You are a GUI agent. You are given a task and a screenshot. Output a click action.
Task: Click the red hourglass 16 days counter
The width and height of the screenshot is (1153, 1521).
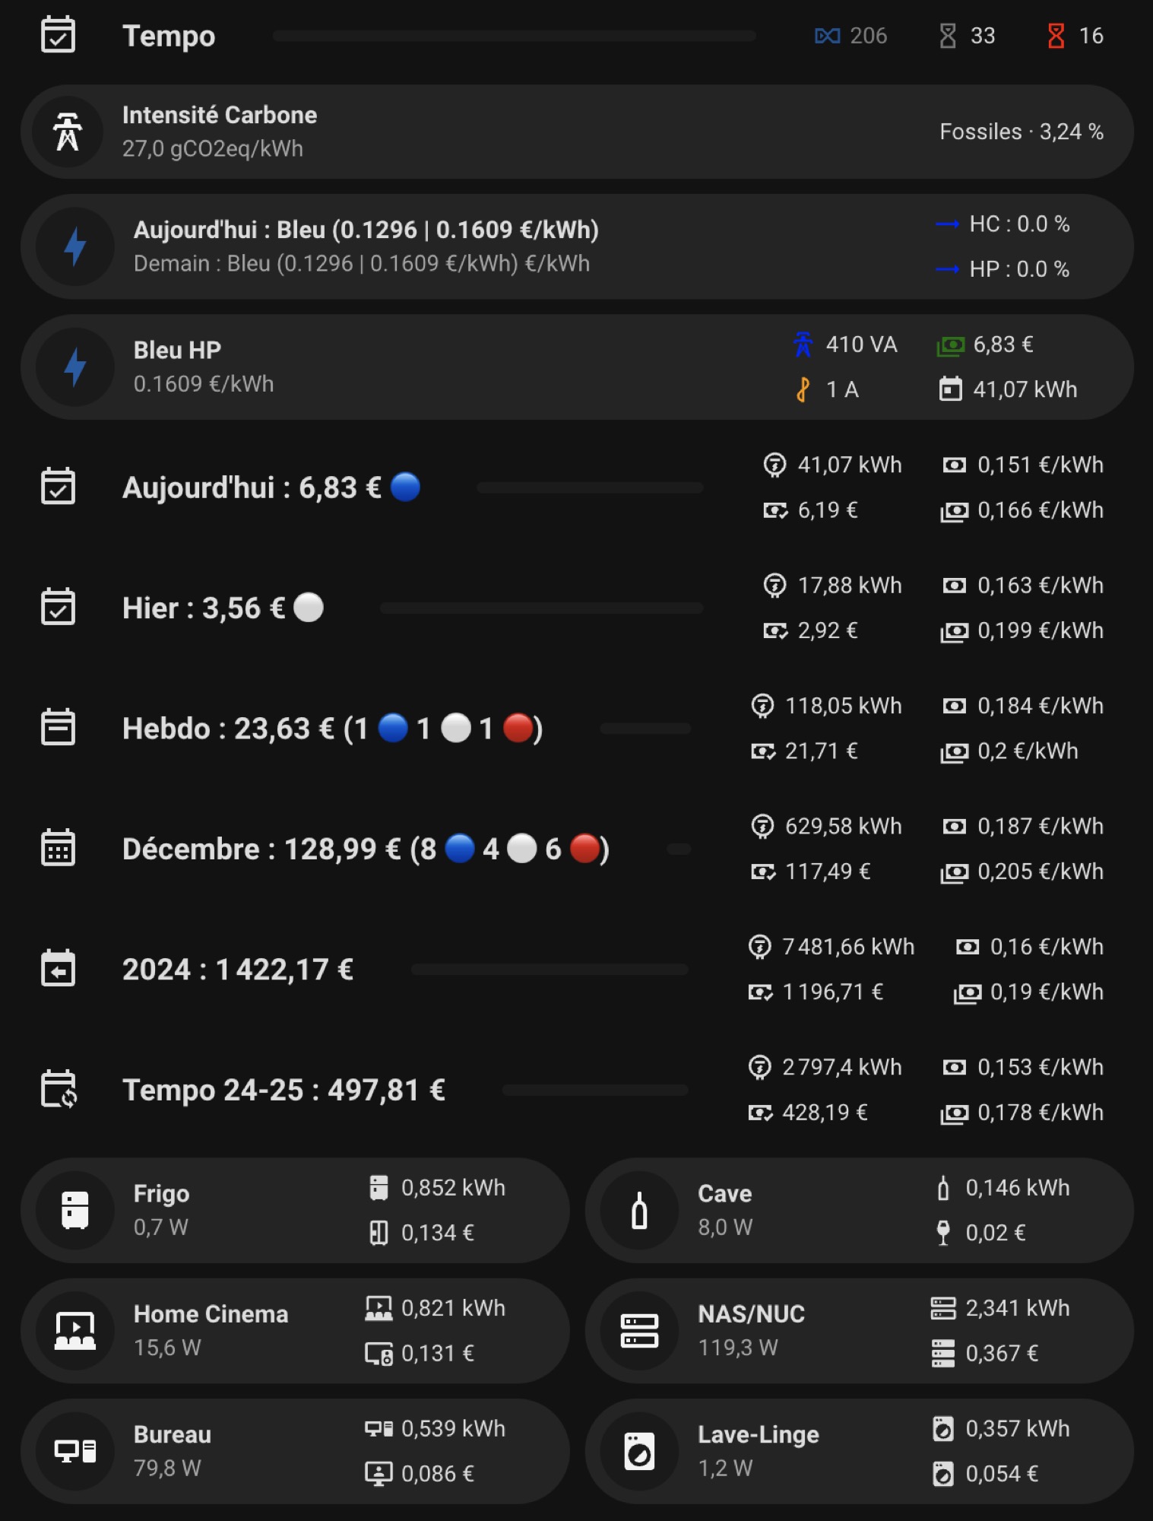1075,36
